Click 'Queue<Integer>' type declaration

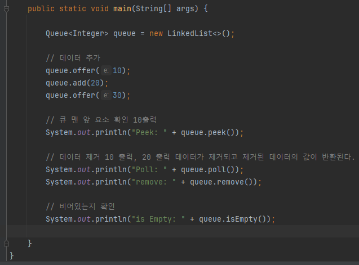77,34
